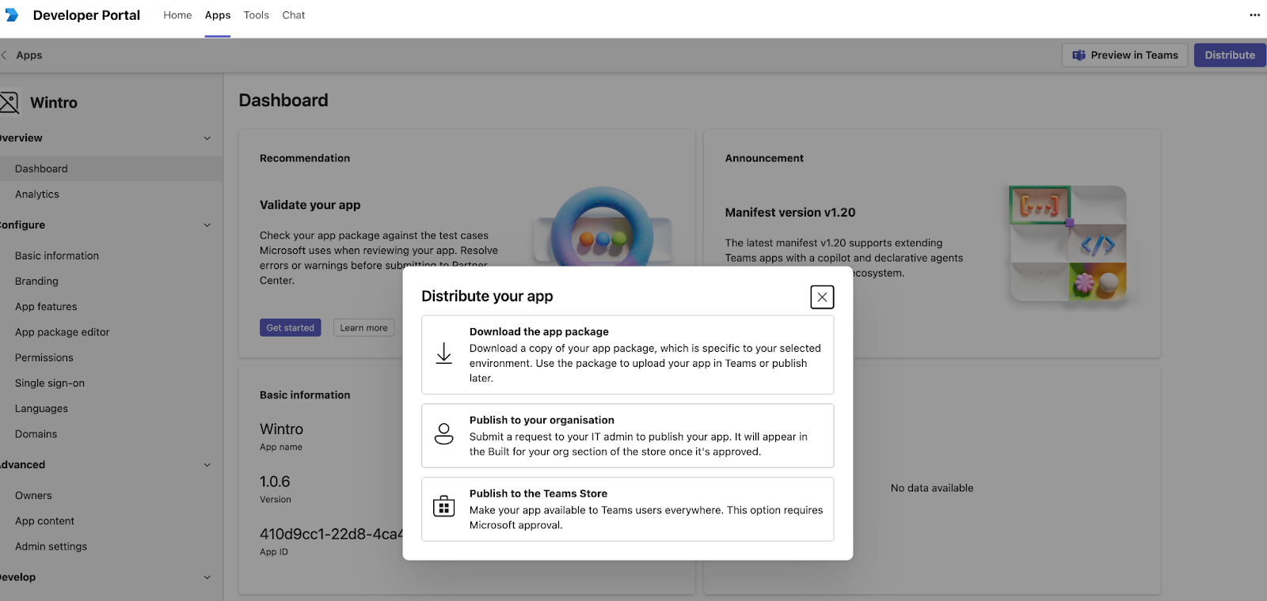Screen dimensions: 1267x601
Task: Click the validate app ring illustration
Action: coord(602,226)
